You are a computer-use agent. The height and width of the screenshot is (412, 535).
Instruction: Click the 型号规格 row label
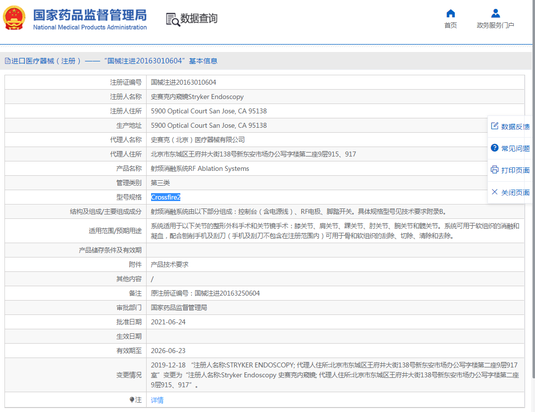click(x=129, y=197)
